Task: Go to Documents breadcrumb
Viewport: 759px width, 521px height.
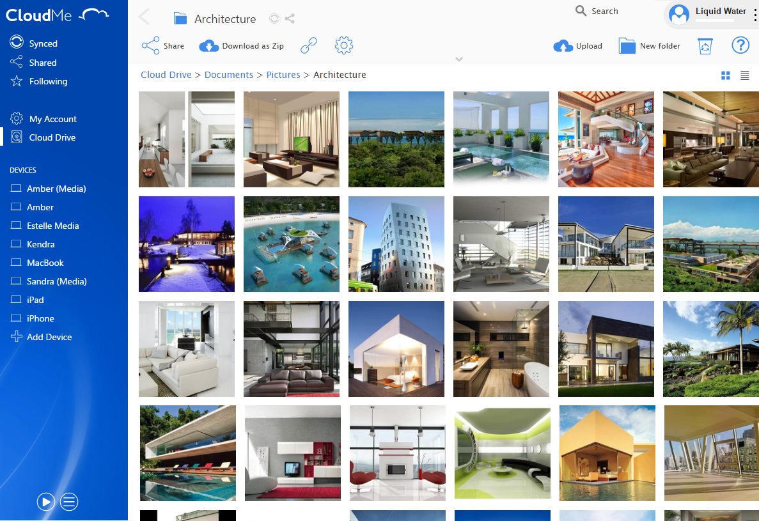Action: 228,75
